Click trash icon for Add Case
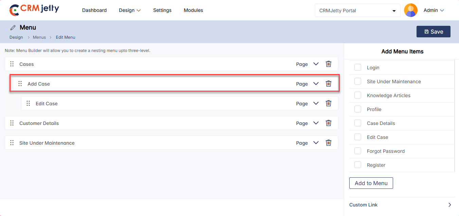Screen dimensions: 459x216 [329, 84]
